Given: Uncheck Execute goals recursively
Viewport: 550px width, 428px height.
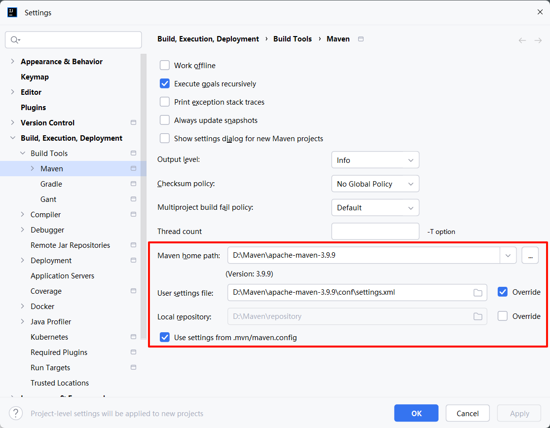Looking at the screenshot, I should 165,83.
